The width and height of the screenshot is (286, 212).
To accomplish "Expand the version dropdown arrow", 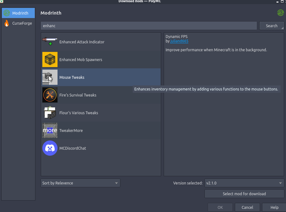I will (x=280, y=183).
